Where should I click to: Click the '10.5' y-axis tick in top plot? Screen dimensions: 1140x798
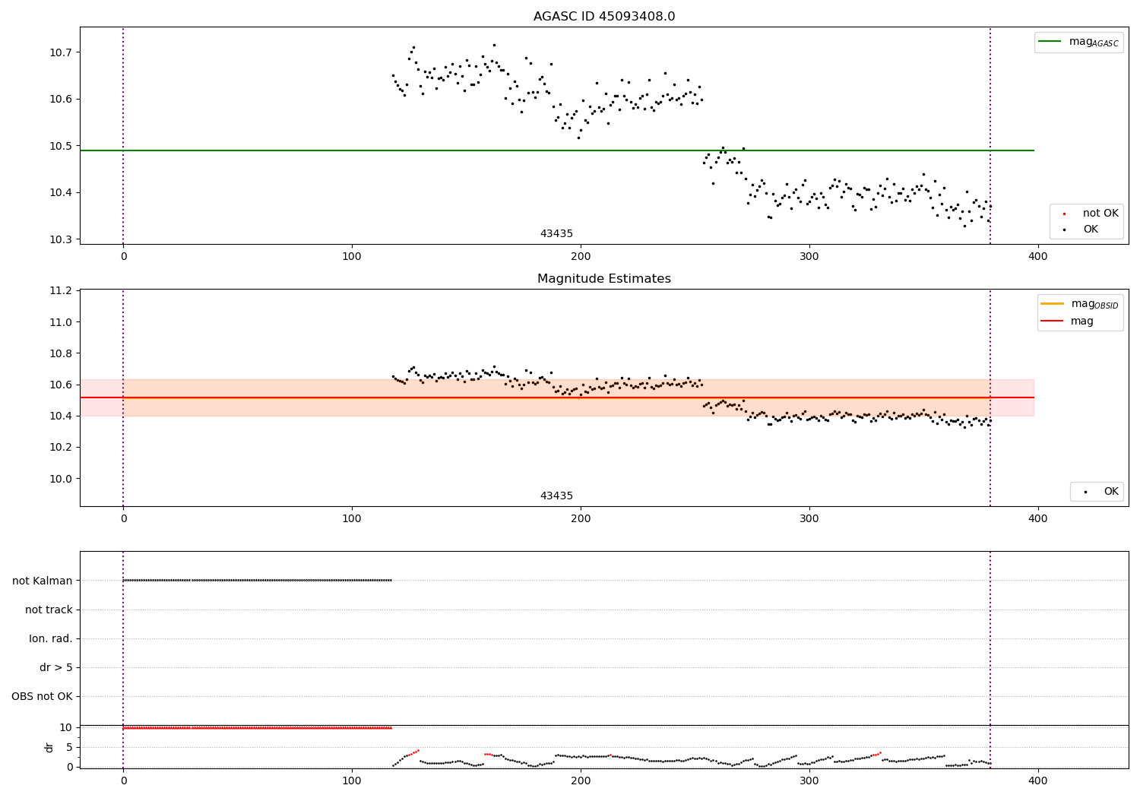point(62,146)
